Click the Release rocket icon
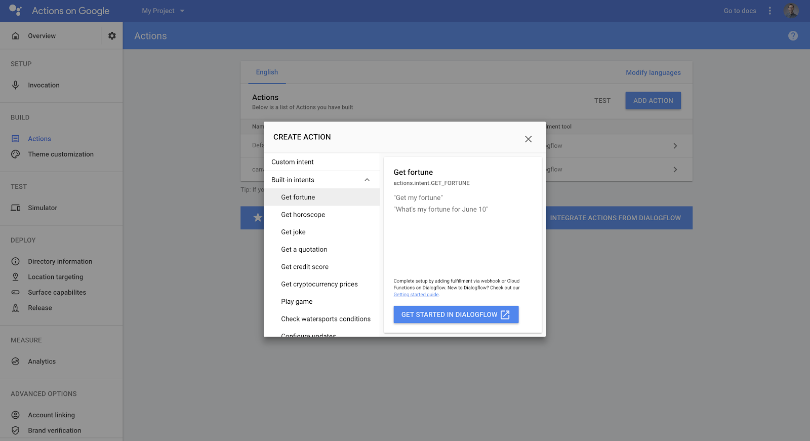 [x=16, y=308]
